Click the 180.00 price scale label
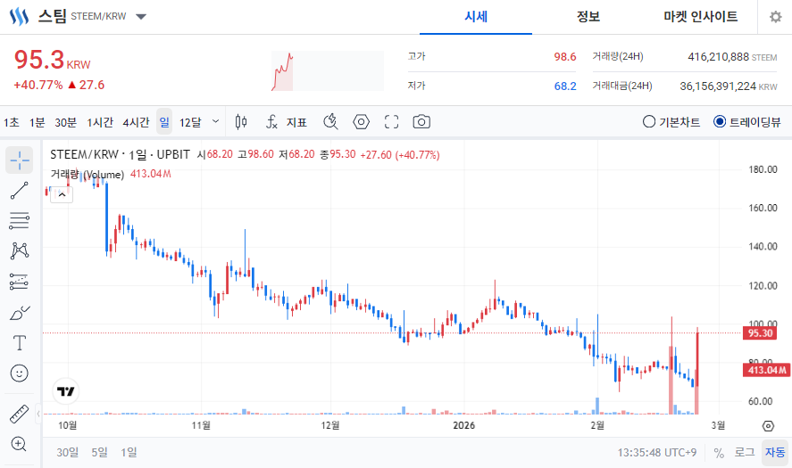This screenshot has height=468, width=792. [x=763, y=169]
